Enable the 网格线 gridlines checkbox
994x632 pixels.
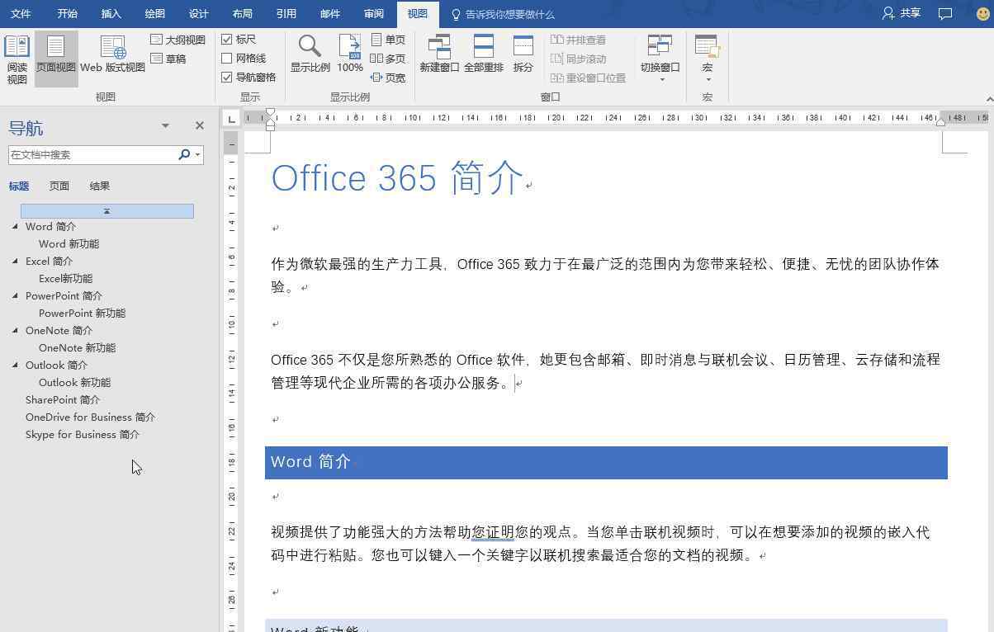click(x=227, y=59)
